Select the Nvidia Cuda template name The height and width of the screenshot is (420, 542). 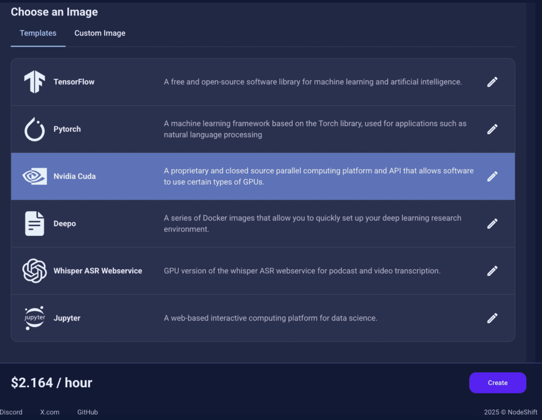pyautogui.click(x=75, y=176)
